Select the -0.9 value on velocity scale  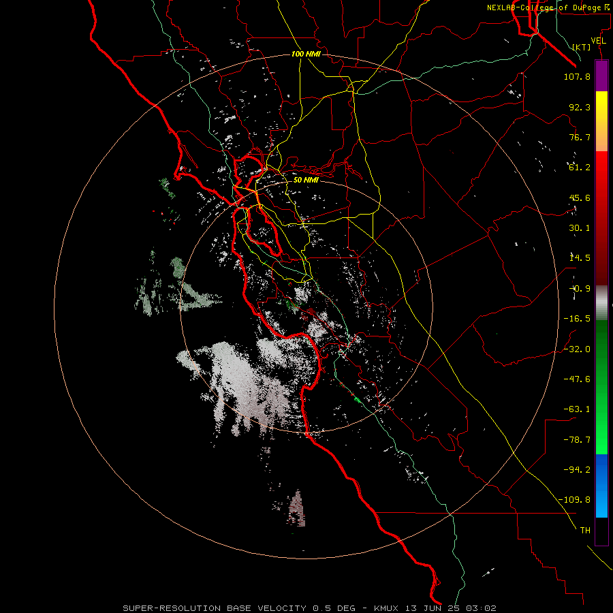click(x=580, y=289)
